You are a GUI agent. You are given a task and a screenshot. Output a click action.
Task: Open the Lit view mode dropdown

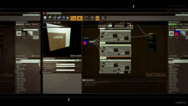[x=55, y=23]
